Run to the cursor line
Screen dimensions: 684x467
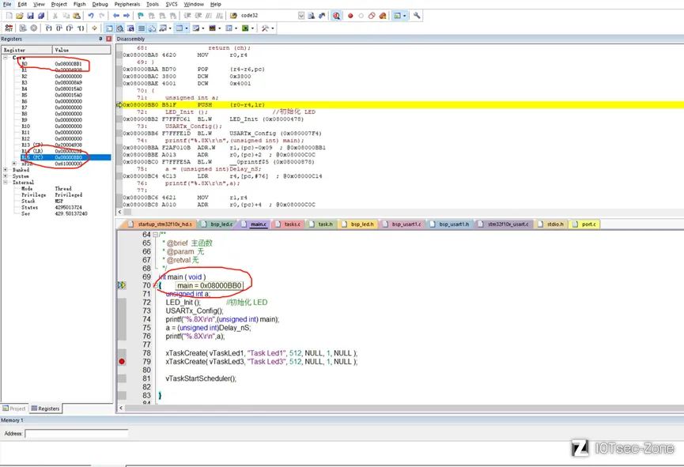pyautogui.click(x=81, y=28)
